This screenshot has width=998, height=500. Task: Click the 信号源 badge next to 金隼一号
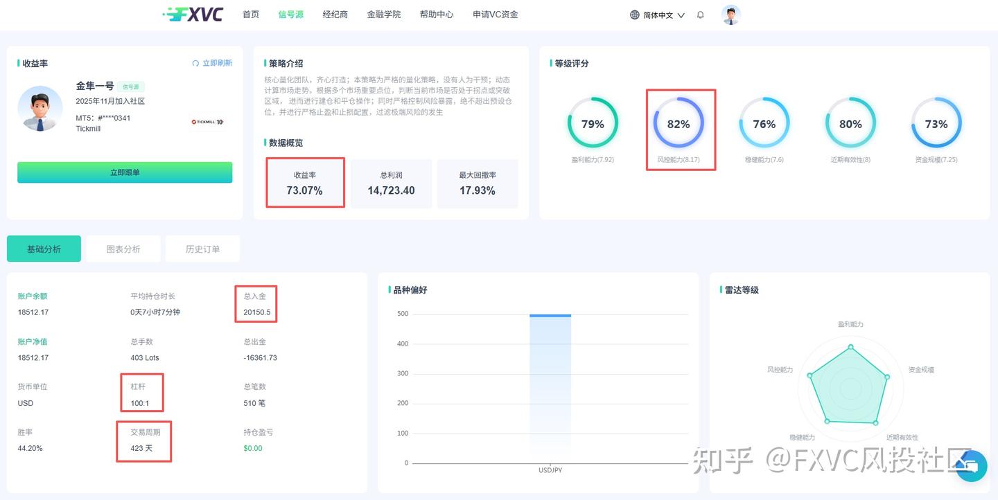[x=130, y=87]
